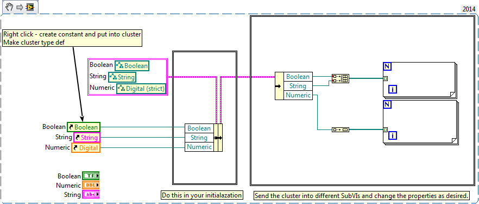Click the pink String reference terminal
The height and width of the screenshot is (204, 479).
click(87, 137)
